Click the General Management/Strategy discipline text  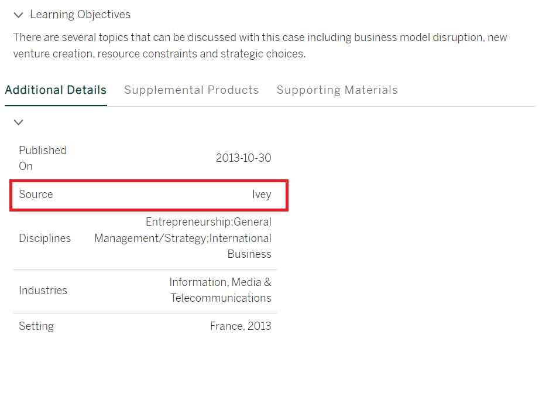tap(151, 238)
